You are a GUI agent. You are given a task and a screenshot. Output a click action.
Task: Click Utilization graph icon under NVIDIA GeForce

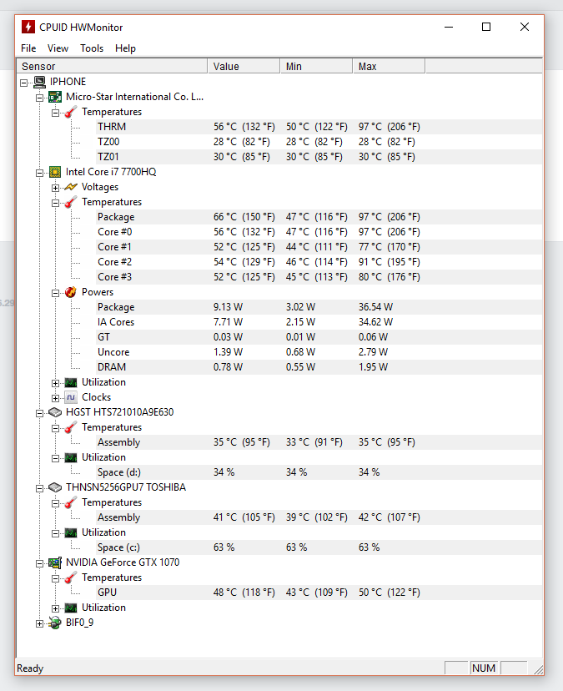click(71, 608)
